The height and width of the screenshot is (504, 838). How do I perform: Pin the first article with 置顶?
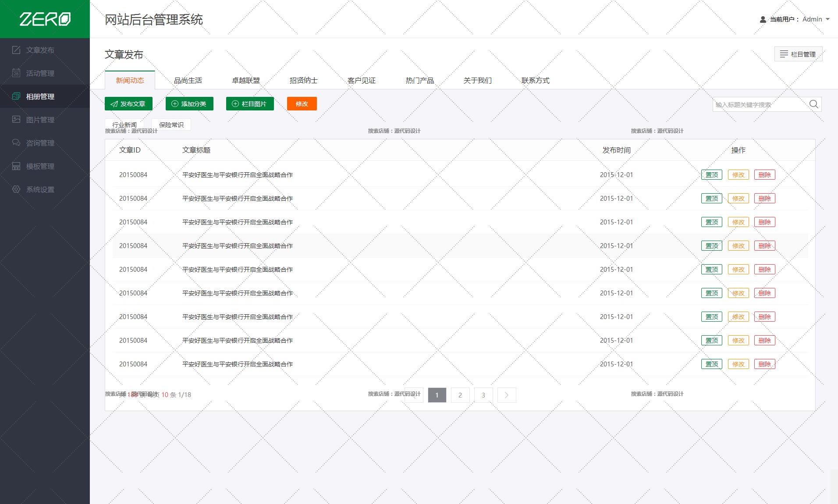(711, 175)
